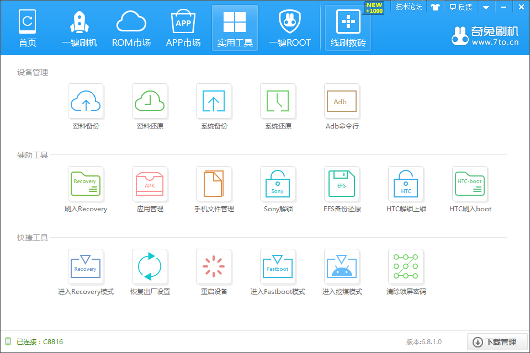Image resolution: width=530 pixels, height=353 pixels.
Task: Click 重启设备 to reboot the device
Action: 214,266
